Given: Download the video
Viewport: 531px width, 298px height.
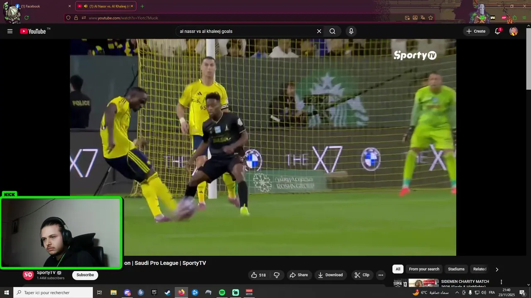Looking at the screenshot, I should 330,275.
